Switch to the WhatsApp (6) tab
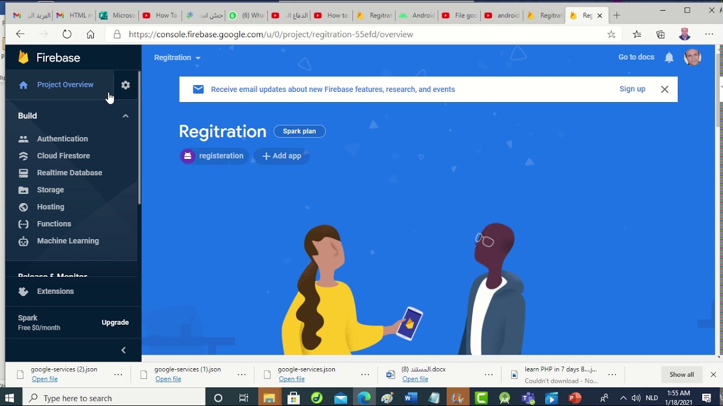 (246, 15)
